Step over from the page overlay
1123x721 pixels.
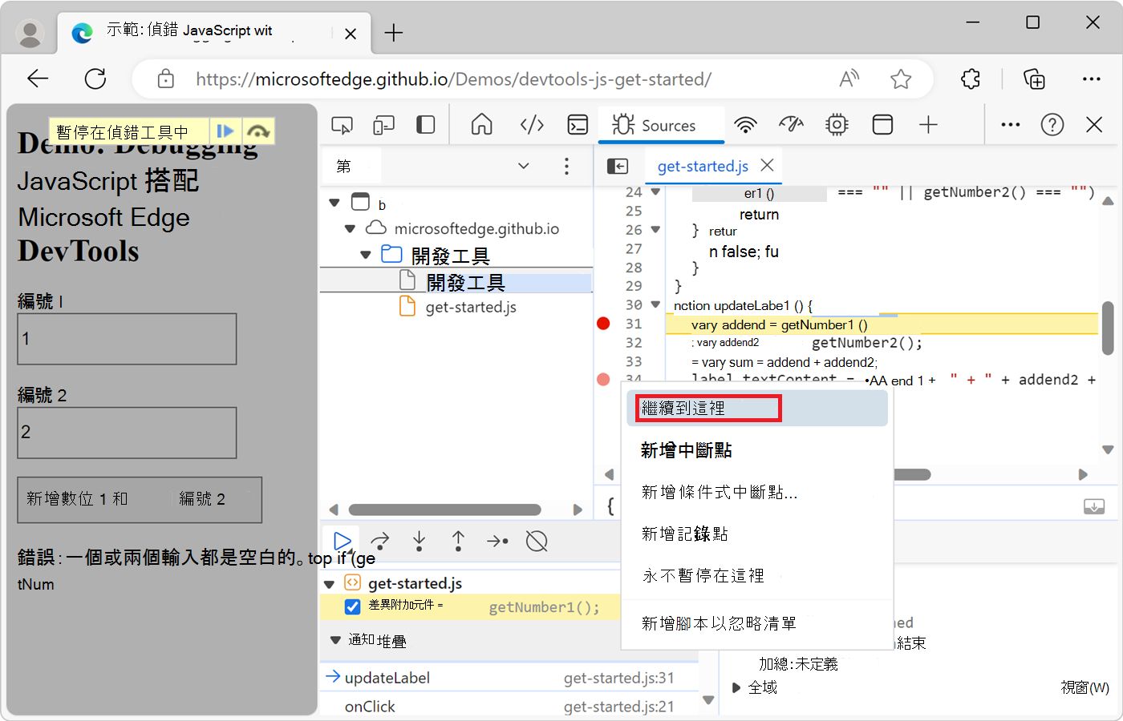[x=257, y=131]
